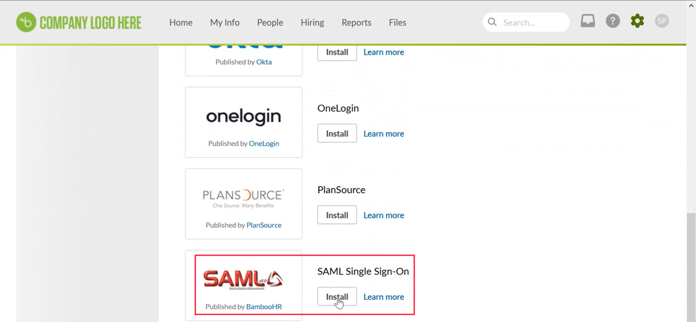696x322 pixels.
Task: Follow the Okta publisher link
Action: pyautogui.click(x=264, y=62)
